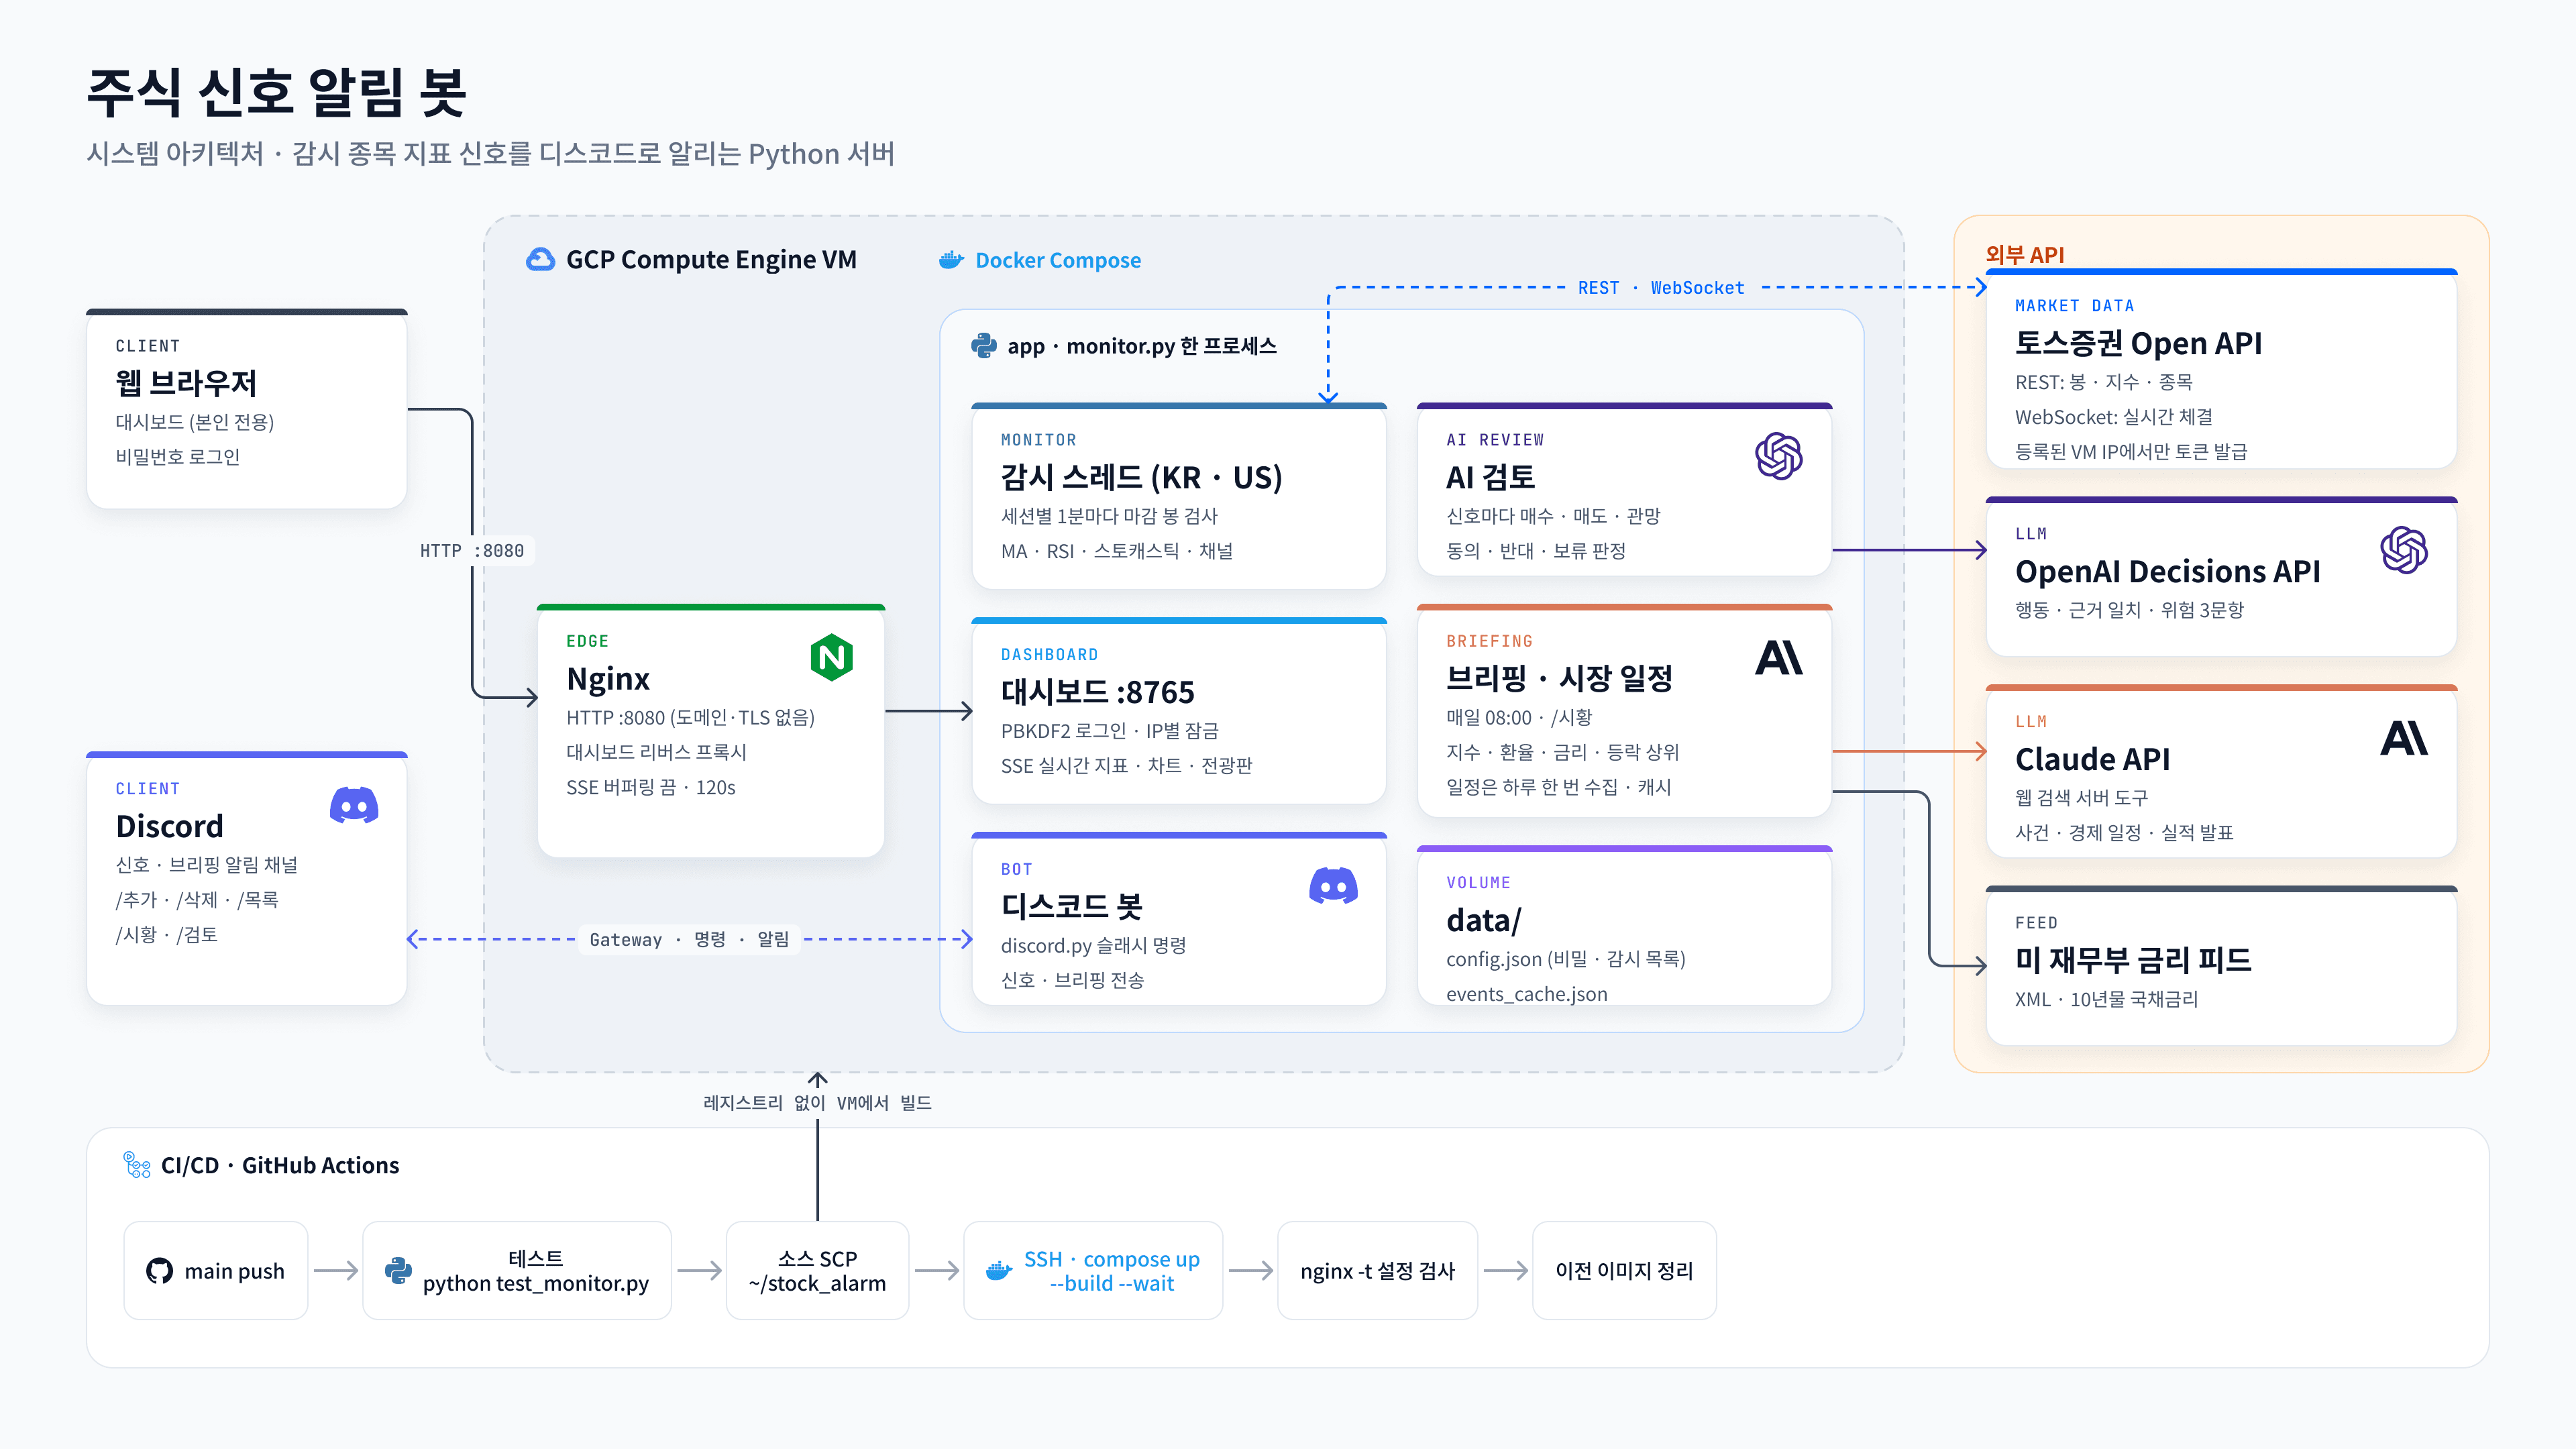Click the 외부 API section heading

2025,255
